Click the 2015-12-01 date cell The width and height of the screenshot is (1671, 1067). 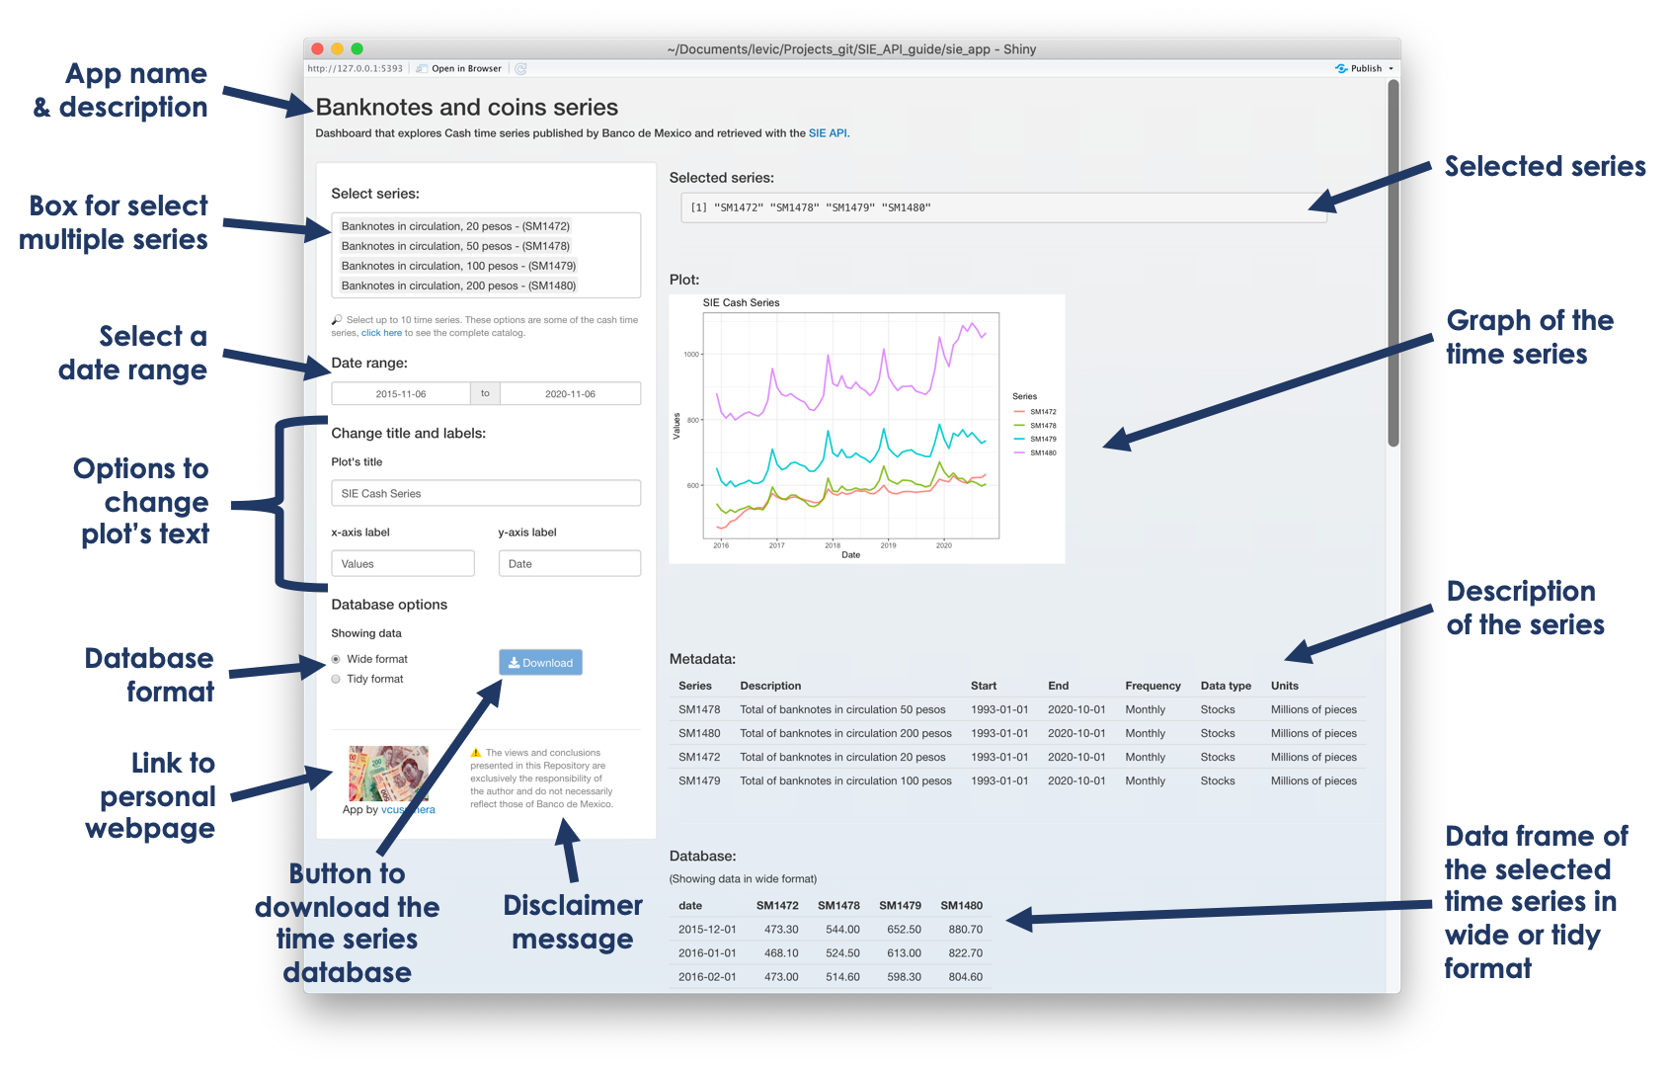[707, 930]
